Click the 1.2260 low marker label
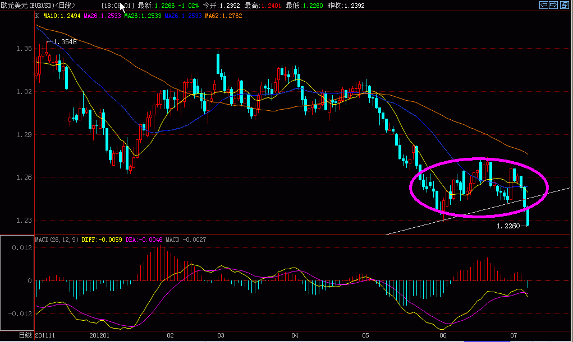 tap(508, 226)
